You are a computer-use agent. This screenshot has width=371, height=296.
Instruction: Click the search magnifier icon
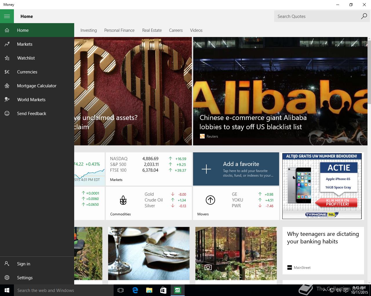364,16
